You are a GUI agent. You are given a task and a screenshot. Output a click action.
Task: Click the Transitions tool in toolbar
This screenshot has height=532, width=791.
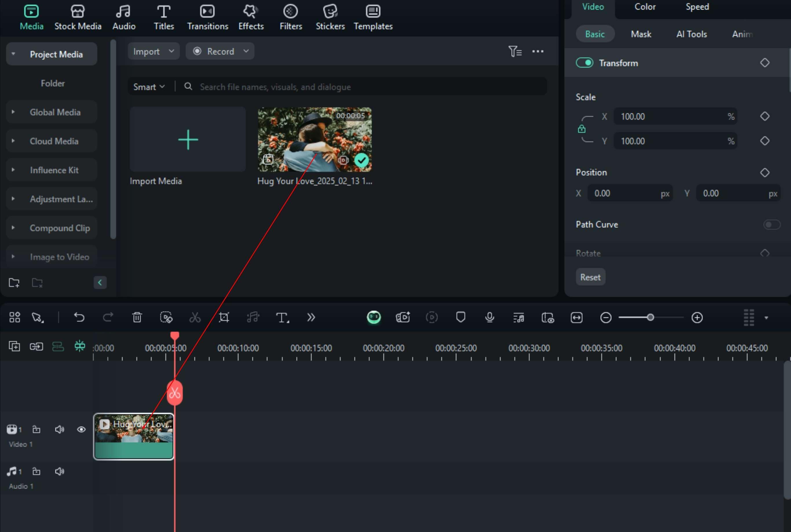[207, 16]
